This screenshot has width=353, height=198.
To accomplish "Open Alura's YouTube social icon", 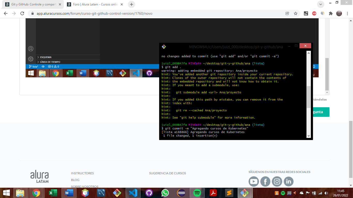I will pyautogui.click(x=254, y=181).
